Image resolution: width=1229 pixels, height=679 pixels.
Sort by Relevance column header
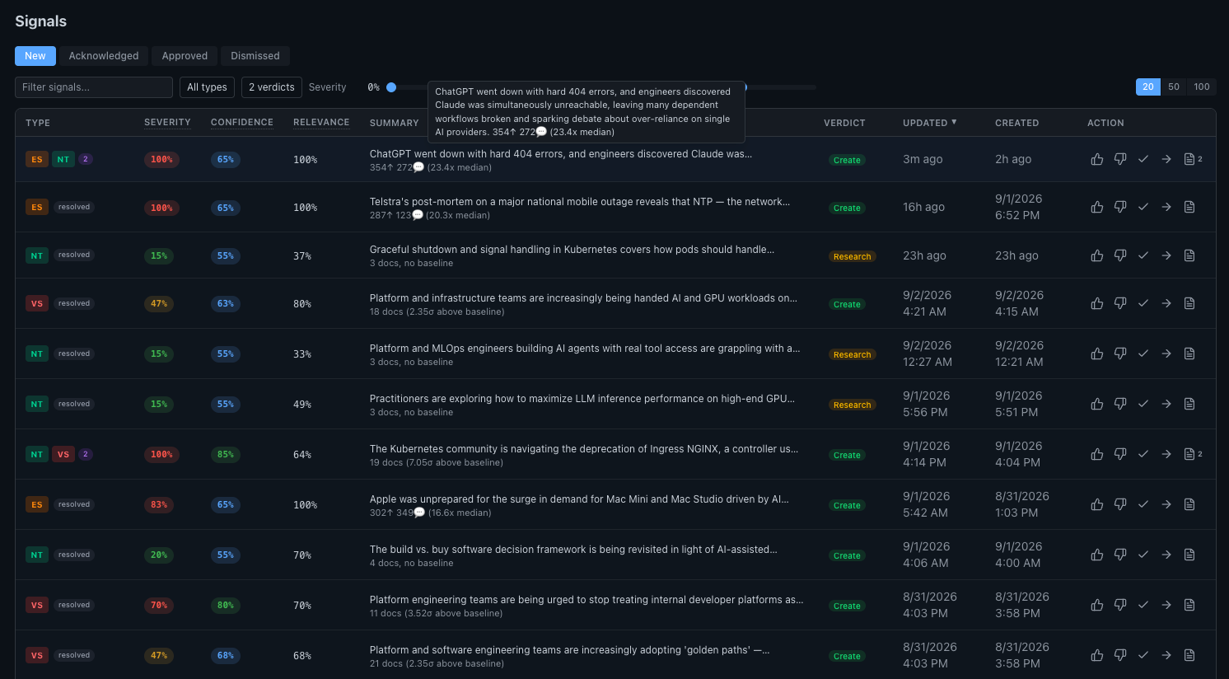coord(321,123)
